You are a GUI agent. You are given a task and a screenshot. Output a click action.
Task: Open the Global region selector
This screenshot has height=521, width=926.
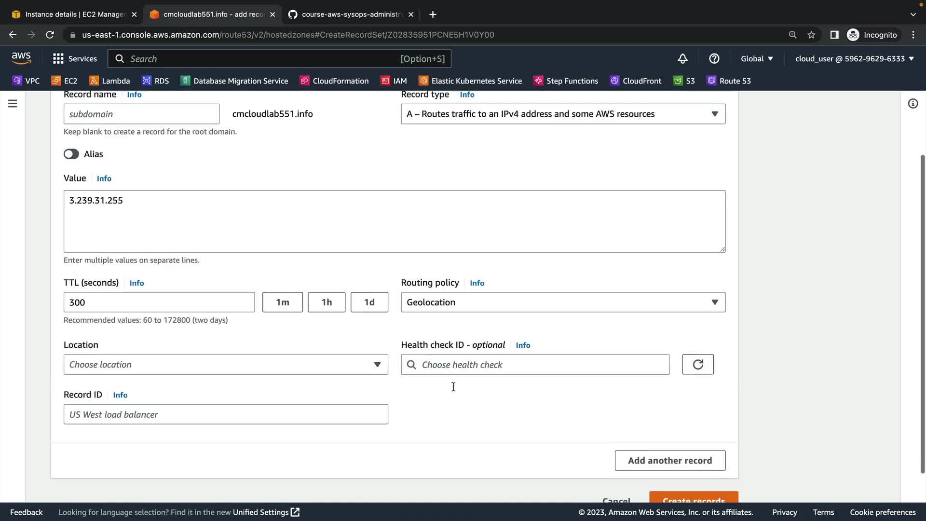click(756, 59)
